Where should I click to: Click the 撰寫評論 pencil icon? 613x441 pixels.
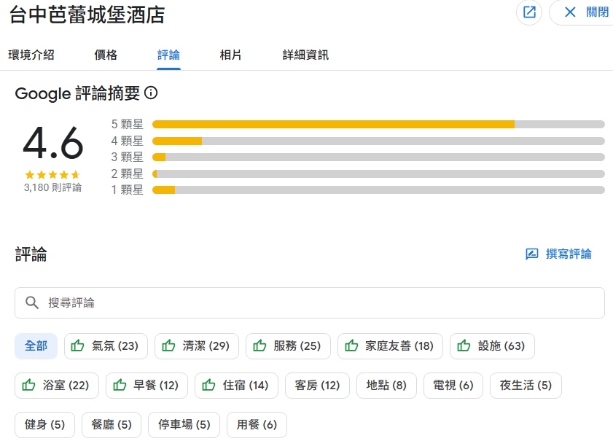[x=532, y=254]
